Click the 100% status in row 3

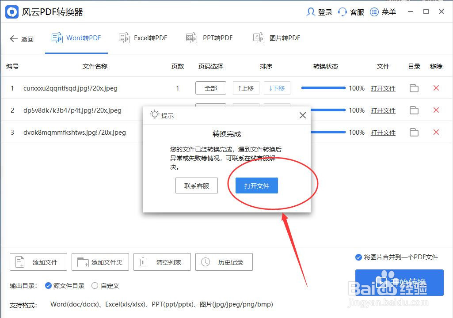[357, 132]
